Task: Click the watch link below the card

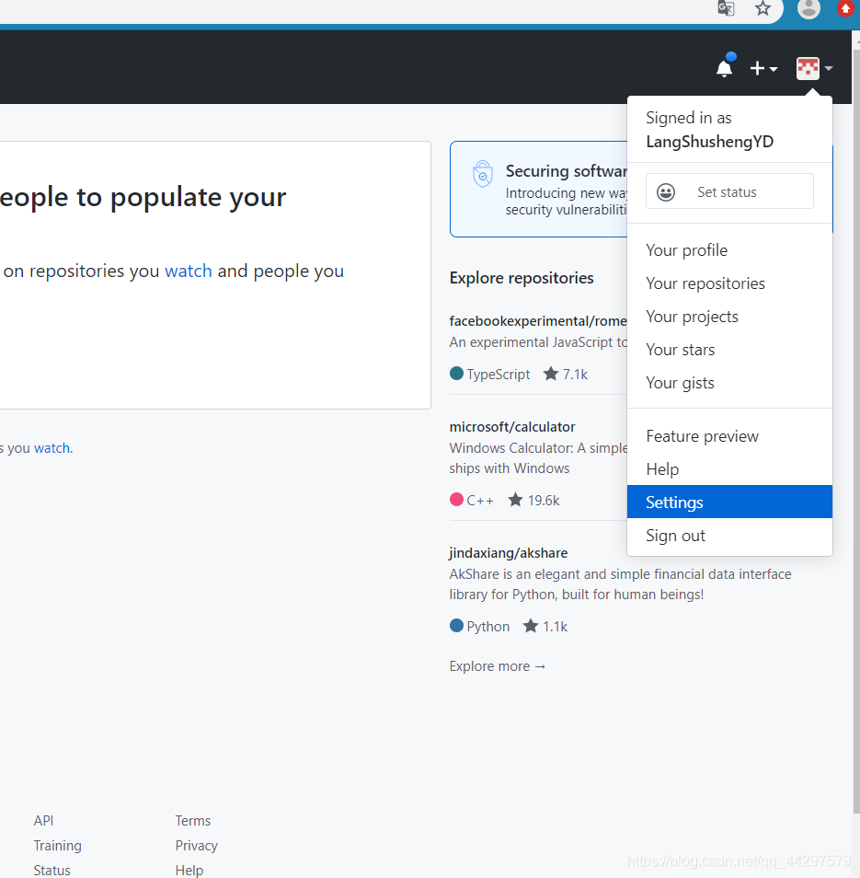Action: pos(52,448)
